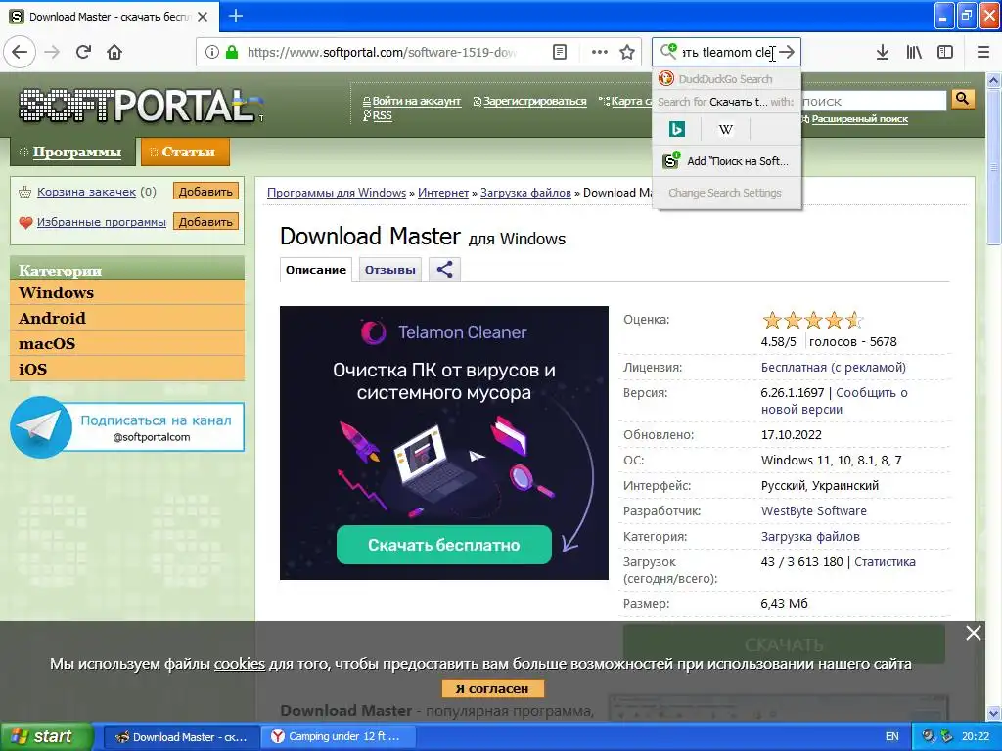This screenshot has width=1002, height=751.
Task: Click Telegram Подписаться на канал banner
Action: [x=127, y=427]
